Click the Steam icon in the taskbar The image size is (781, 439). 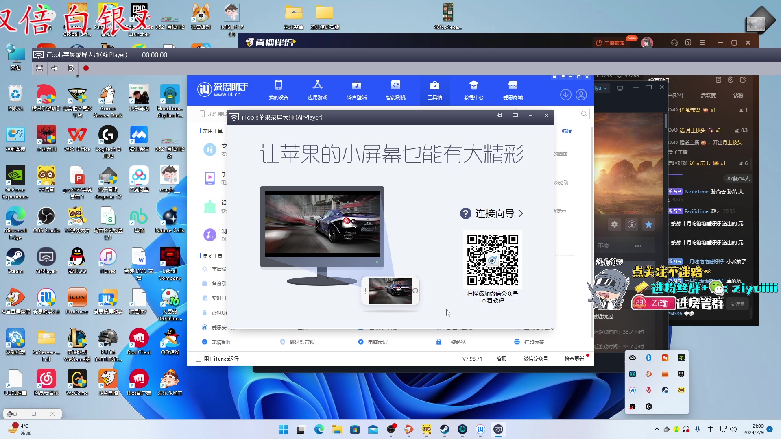pos(444,429)
